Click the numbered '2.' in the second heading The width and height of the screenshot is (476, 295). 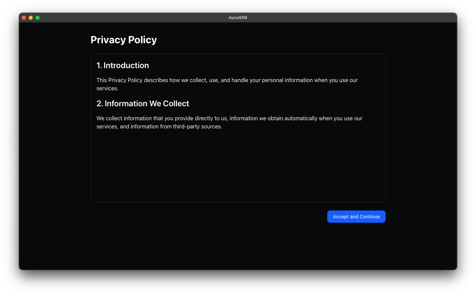tap(99, 104)
